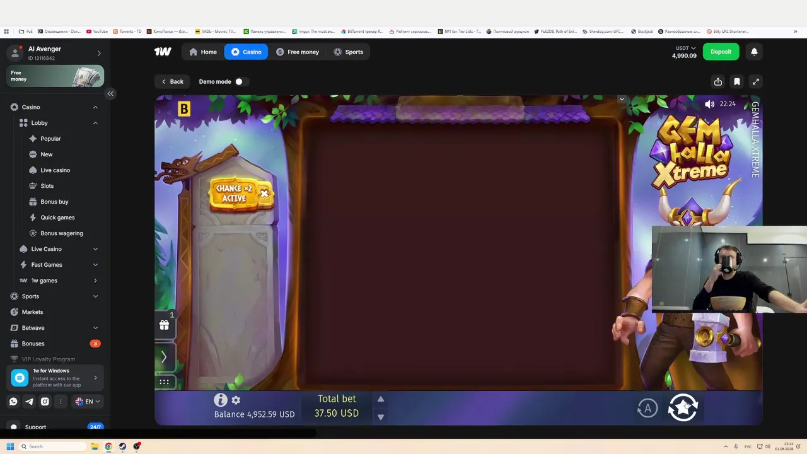Open USDT currency dropdown
807x454 pixels.
pyautogui.click(x=685, y=48)
